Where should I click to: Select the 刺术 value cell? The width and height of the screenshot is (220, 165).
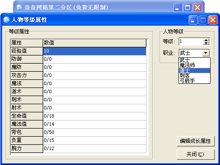95,100
